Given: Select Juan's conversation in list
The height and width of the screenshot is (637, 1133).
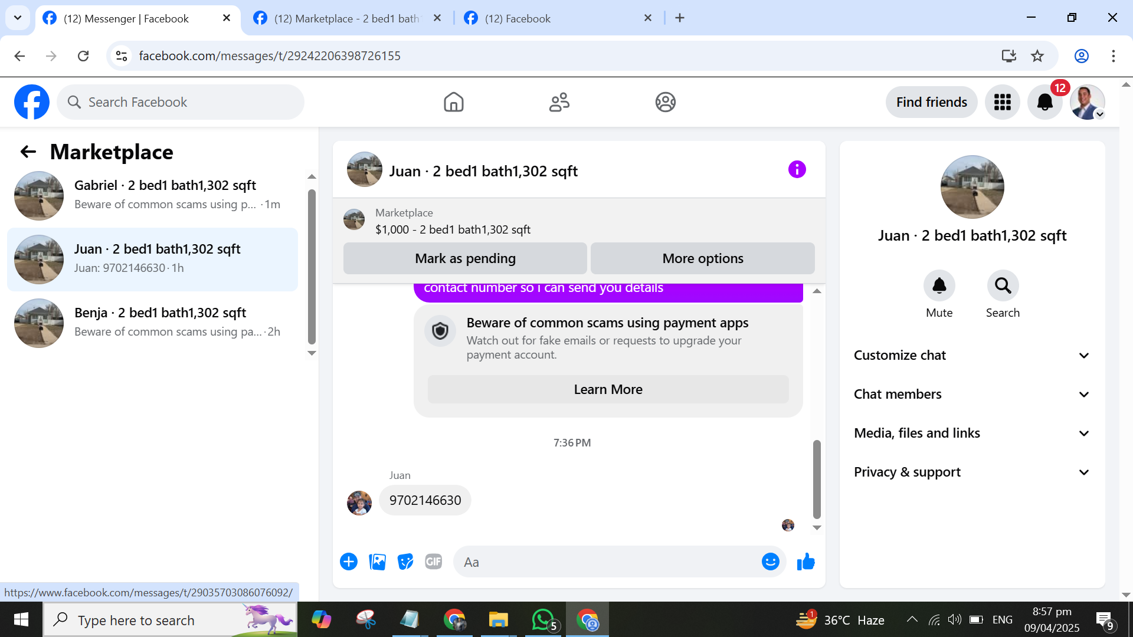Looking at the screenshot, I should click(153, 260).
